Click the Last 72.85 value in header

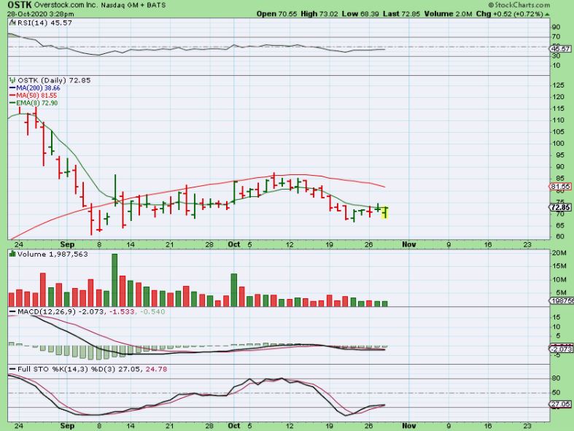tap(402, 14)
